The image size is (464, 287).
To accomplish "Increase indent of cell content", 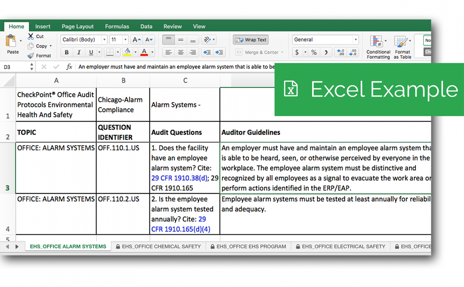I will point(219,53).
